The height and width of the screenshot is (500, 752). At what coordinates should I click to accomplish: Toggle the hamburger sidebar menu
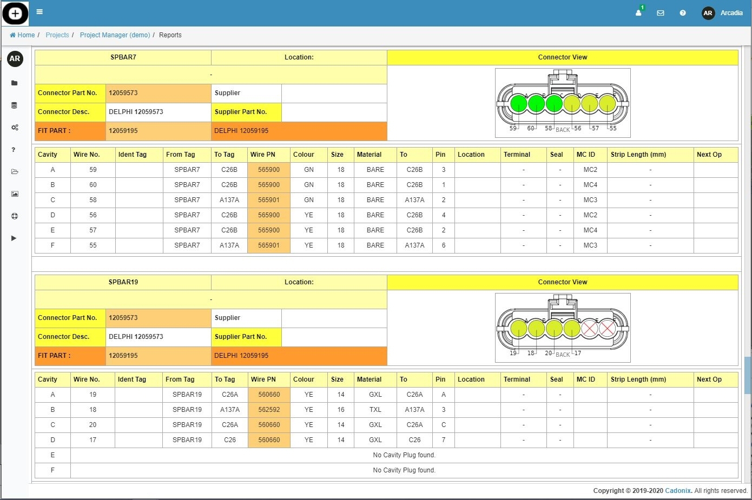[39, 12]
